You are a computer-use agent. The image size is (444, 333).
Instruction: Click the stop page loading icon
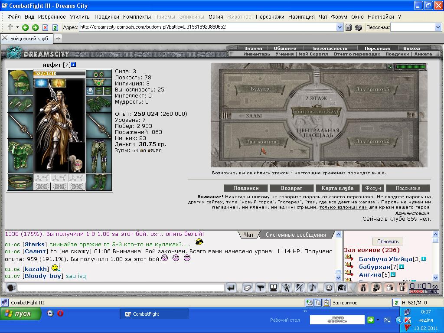[x=45, y=27]
